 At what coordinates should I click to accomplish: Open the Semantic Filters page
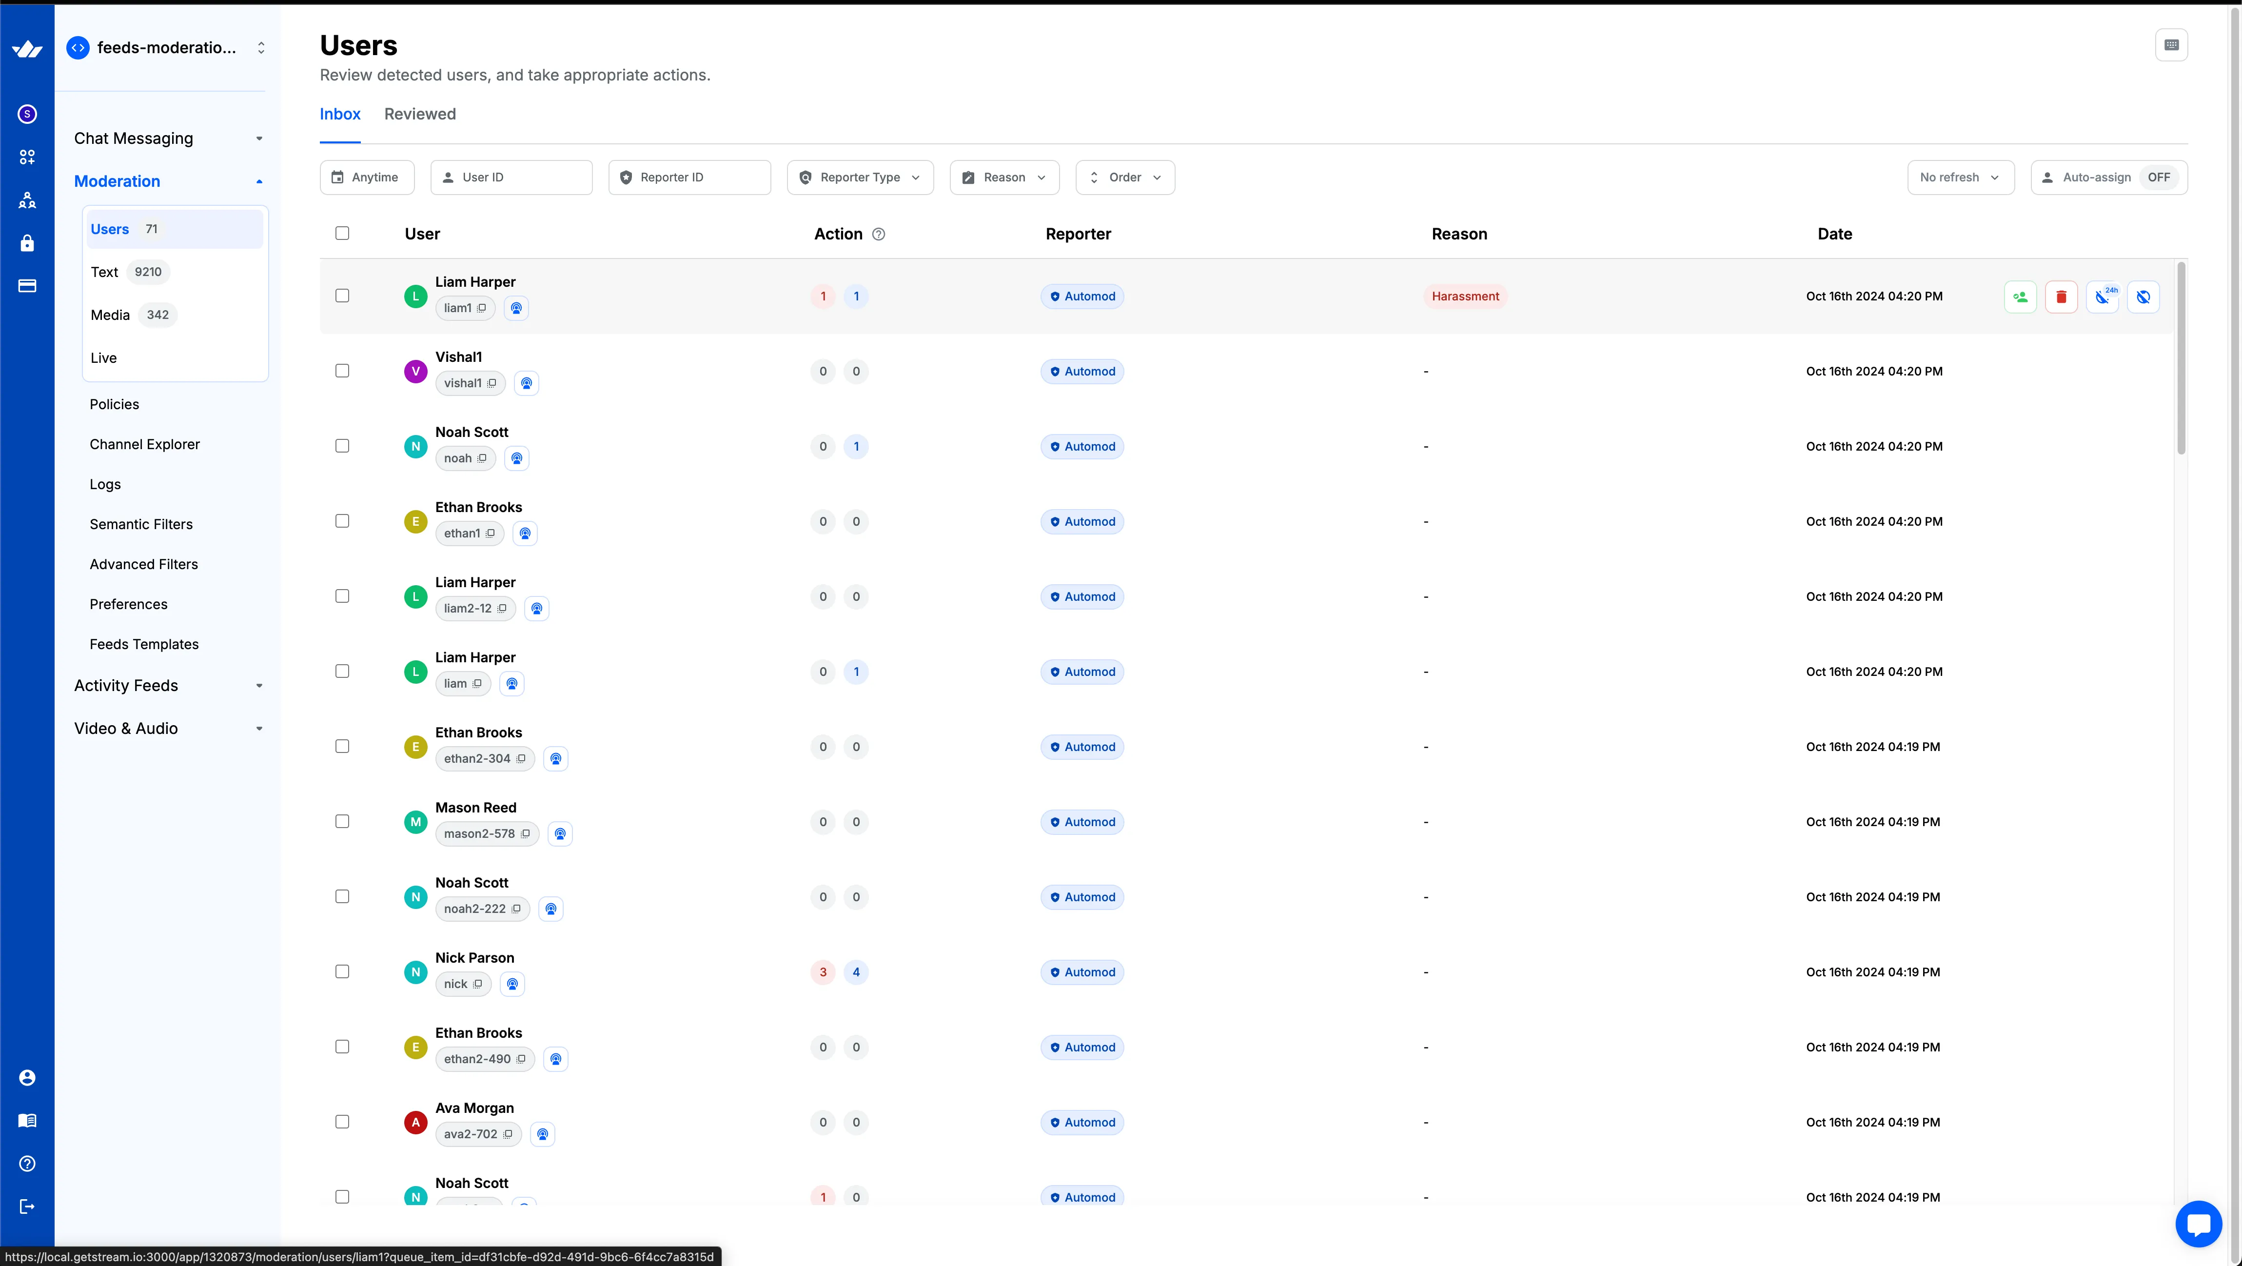click(x=141, y=523)
